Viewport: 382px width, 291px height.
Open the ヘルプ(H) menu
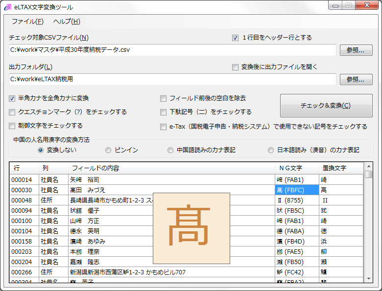tap(67, 22)
